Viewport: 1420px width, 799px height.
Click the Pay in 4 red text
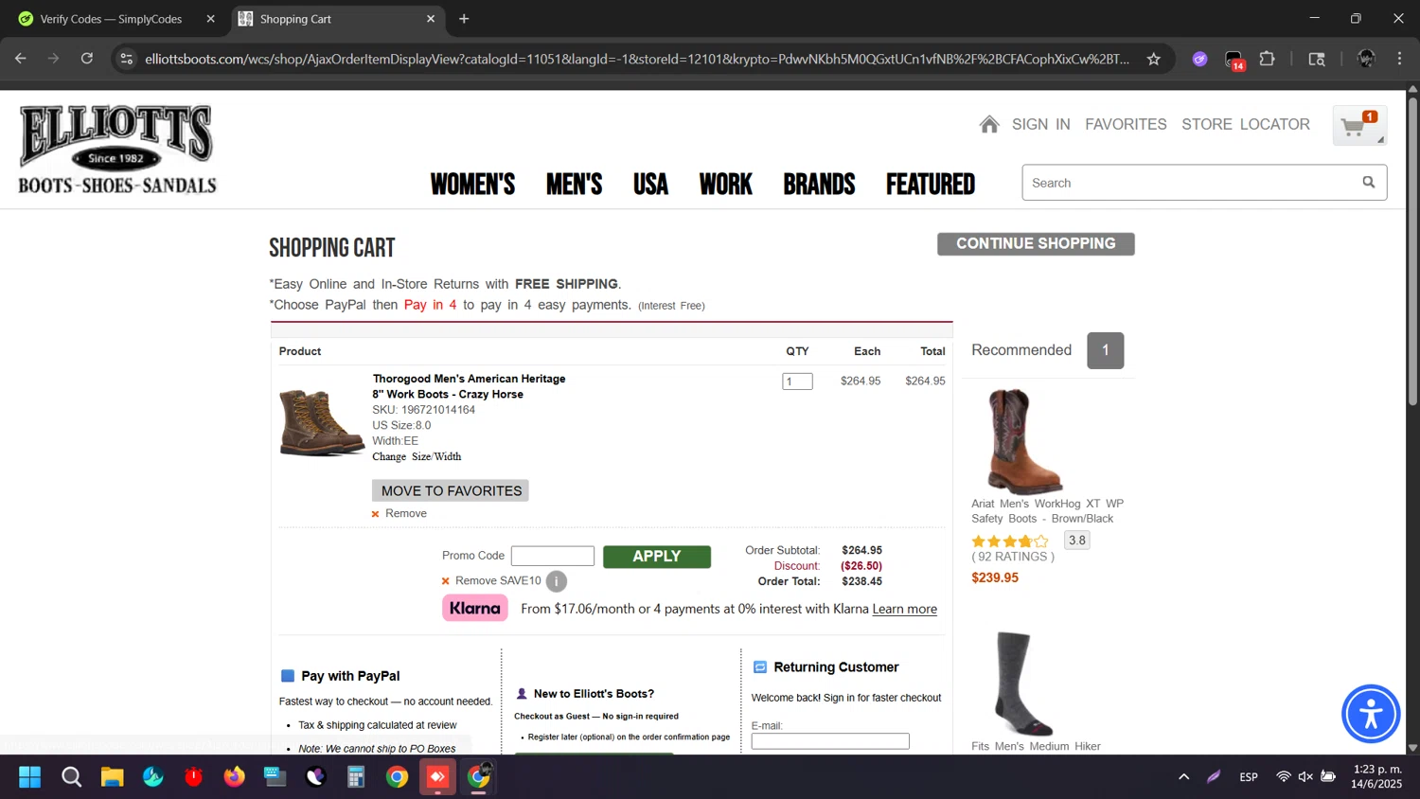(430, 305)
